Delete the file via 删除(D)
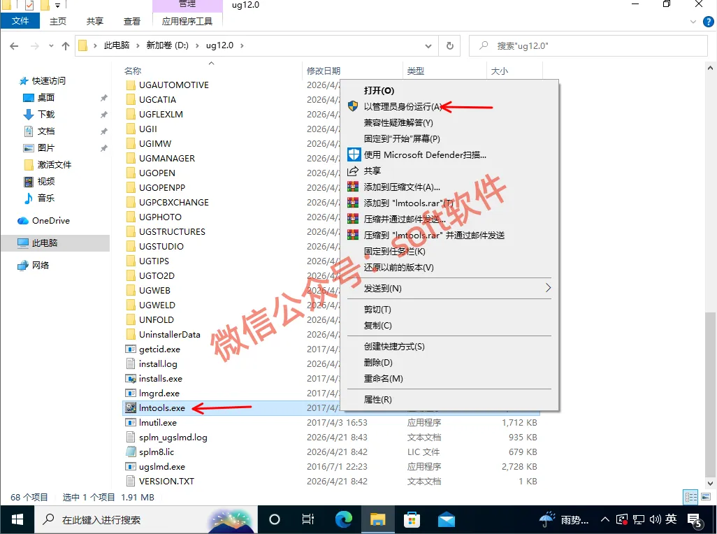The width and height of the screenshot is (717, 534). point(377,362)
